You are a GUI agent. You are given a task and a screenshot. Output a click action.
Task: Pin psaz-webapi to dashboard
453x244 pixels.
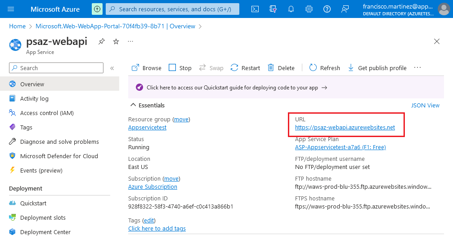(x=101, y=41)
